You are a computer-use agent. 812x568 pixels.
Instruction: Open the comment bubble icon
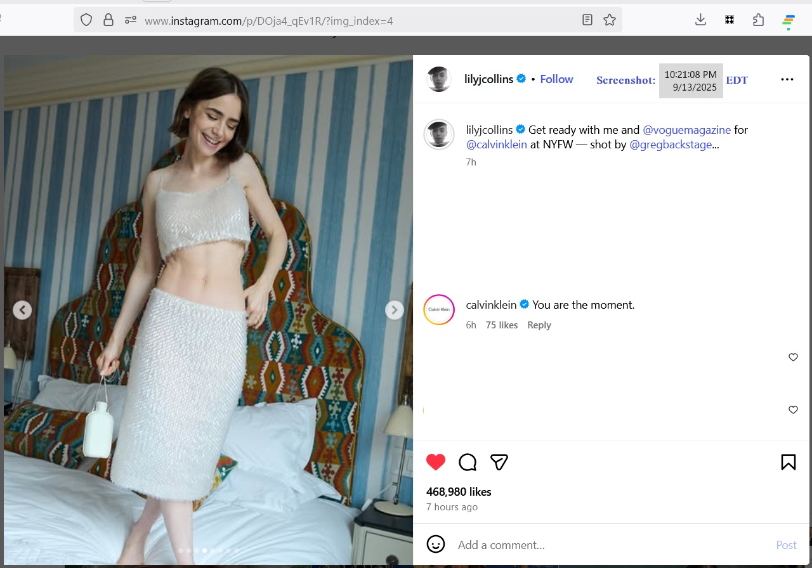pos(468,462)
